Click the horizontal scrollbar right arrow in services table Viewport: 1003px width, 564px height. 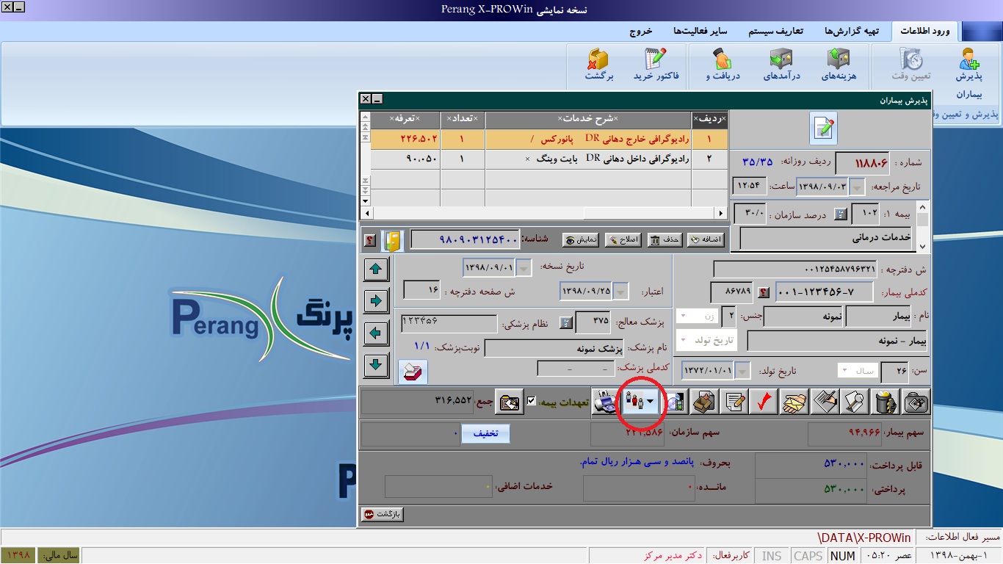tap(721, 213)
